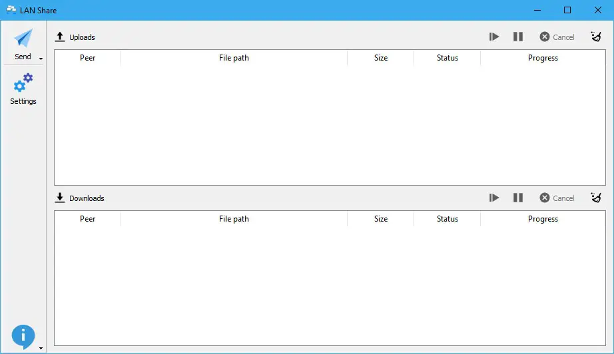Click the Downloads Status column header

point(448,219)
